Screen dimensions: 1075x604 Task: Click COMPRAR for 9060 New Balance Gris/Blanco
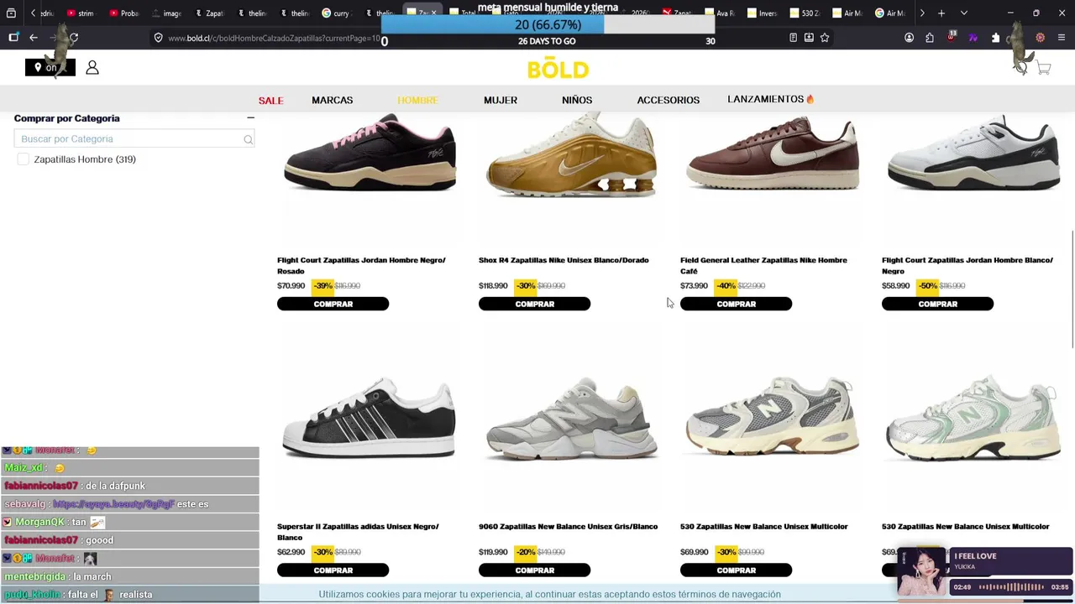point(534,570)
